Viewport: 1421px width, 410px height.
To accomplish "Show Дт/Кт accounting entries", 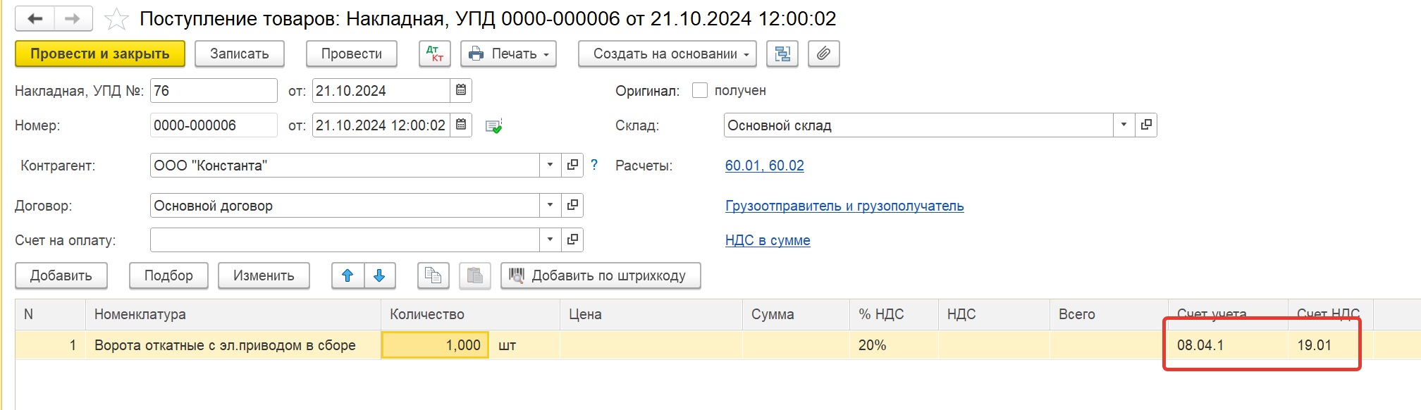I will pyautogui.click(x=435, y=54).
